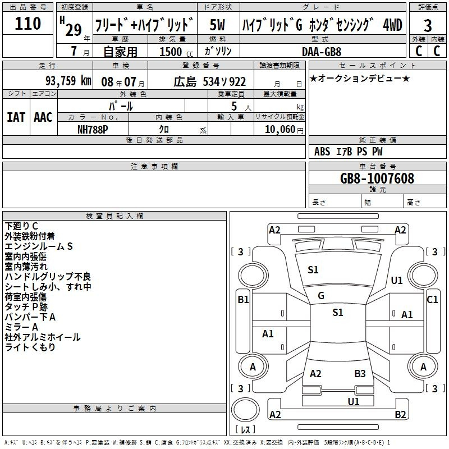449x449 pixels.
Task: Click the inspector note 社外アルミホイール
Action: (43, 337)
